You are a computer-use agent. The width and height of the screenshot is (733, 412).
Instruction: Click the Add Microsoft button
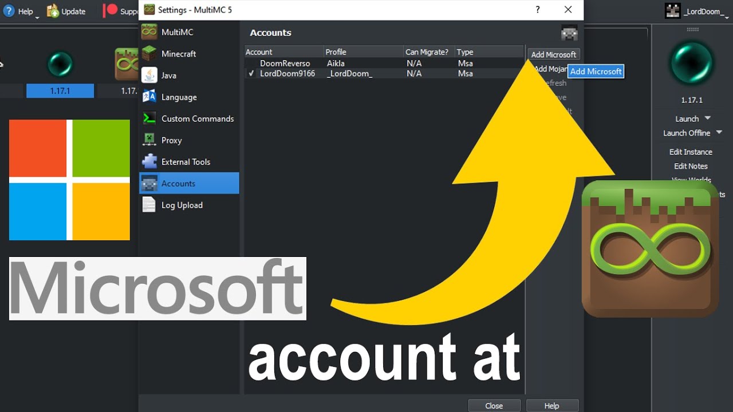[x=553, y=54]
